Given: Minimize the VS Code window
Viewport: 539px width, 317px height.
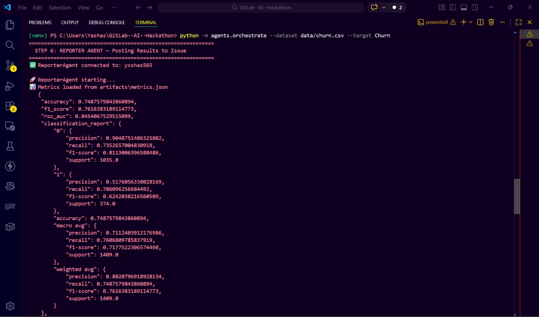Looking at the screenshot, I should pos(491,7).
